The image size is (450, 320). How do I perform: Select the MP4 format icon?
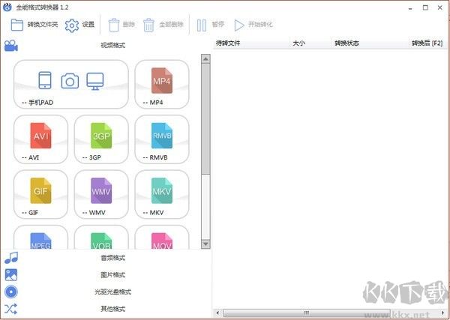coord(162,81)
